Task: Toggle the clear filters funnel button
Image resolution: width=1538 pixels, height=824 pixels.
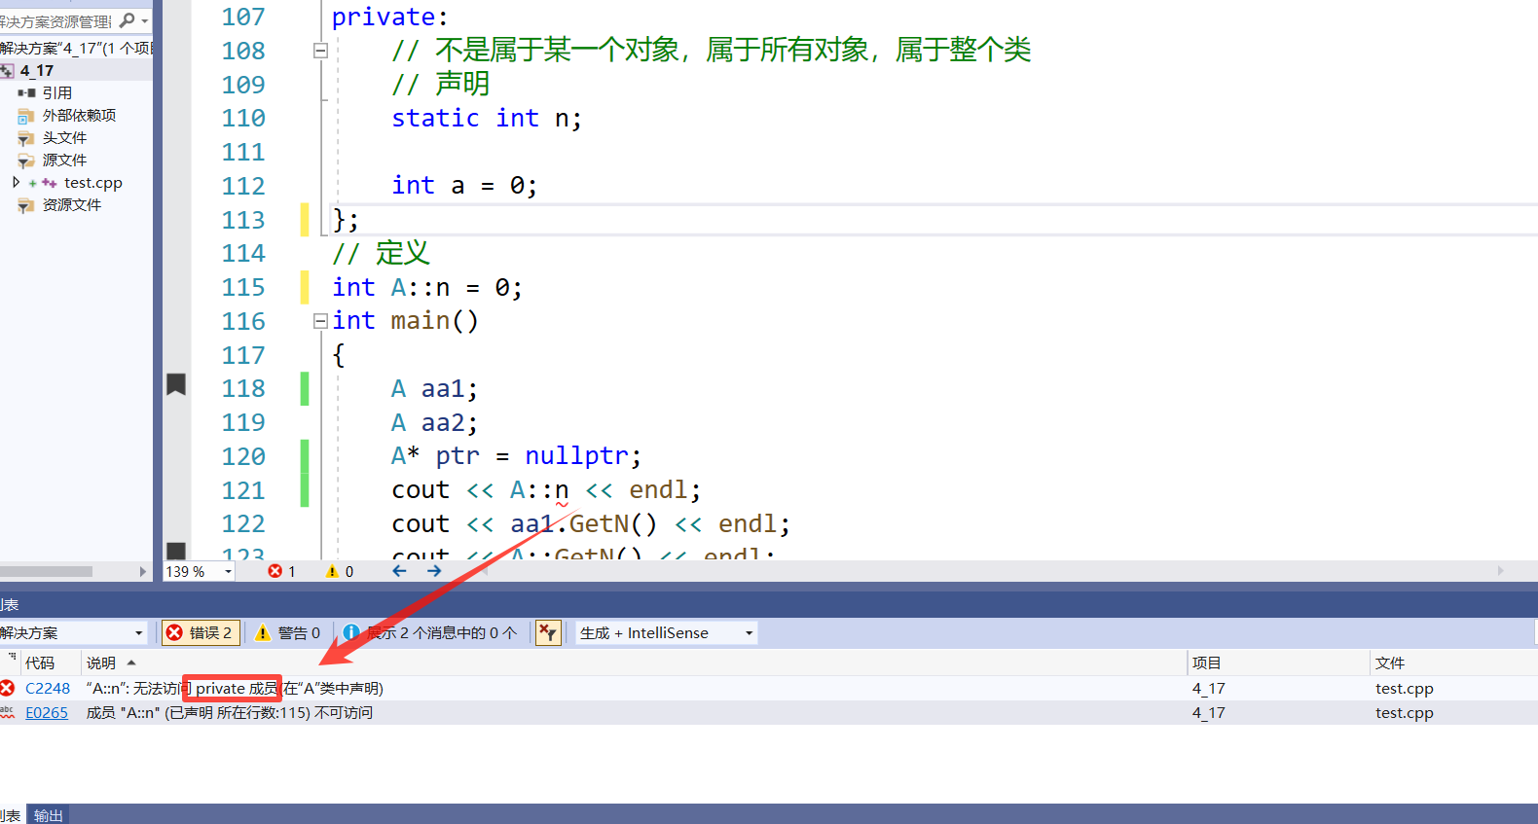Action: click(x=548, y=633)
